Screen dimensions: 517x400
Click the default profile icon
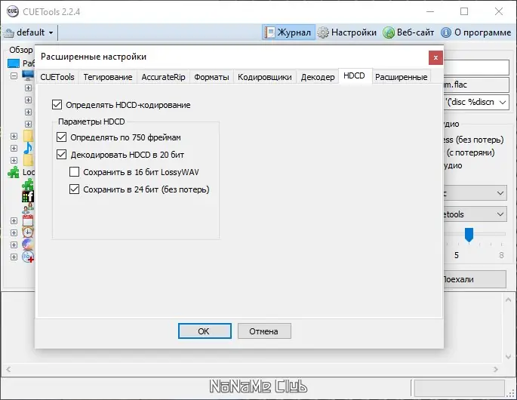9,32
